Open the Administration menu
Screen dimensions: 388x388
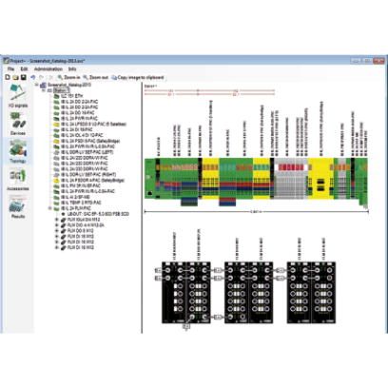[48, 68]
